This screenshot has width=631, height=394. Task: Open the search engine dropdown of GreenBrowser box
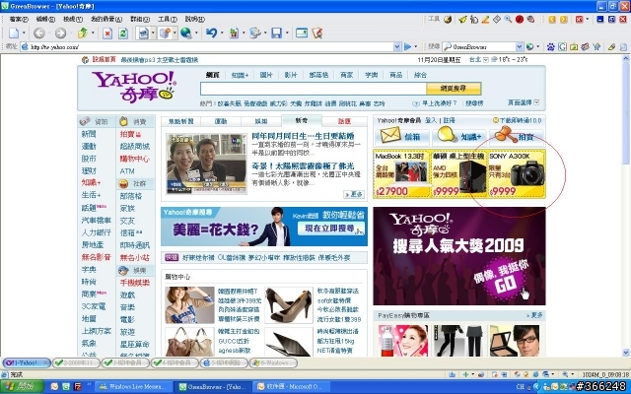pyautogui.click(x=520, y=47)
